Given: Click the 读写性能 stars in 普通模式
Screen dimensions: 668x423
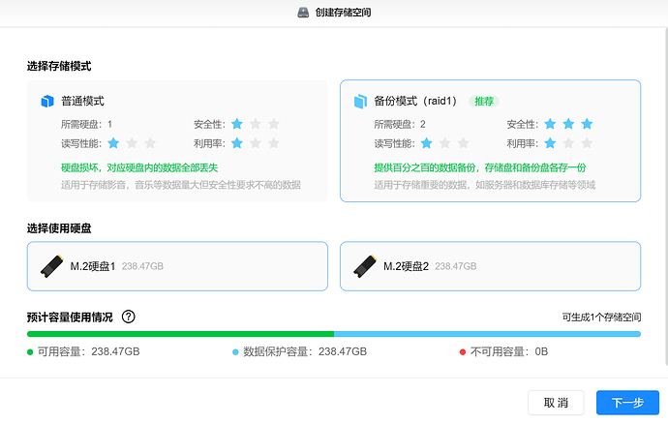Looking at the screenshot, I should pyautogui.click(x=132, y=143).
